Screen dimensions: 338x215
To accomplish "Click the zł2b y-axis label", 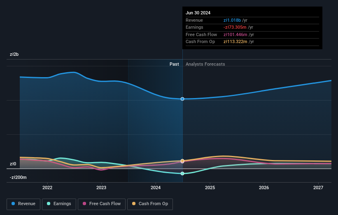I will (14, 54).
